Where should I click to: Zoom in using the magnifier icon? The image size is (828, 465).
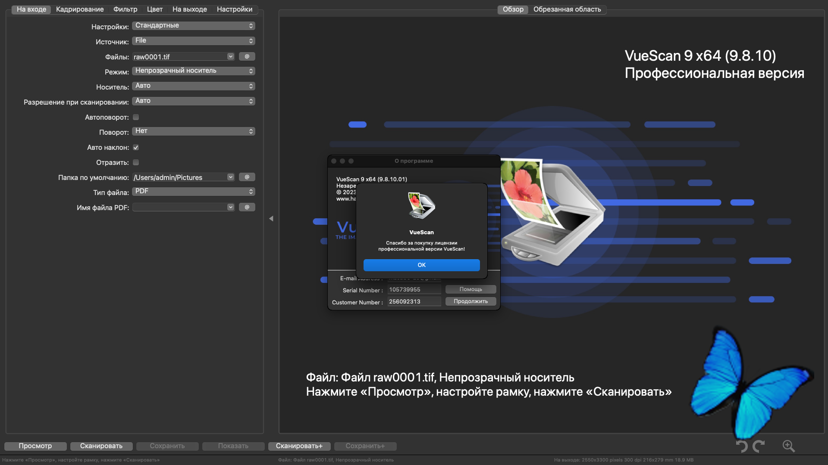pyautogui.click(x=789, y=446)
